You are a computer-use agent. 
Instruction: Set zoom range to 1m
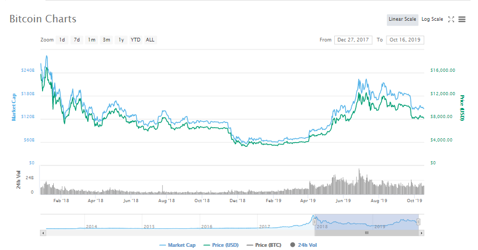pos(92,40)
